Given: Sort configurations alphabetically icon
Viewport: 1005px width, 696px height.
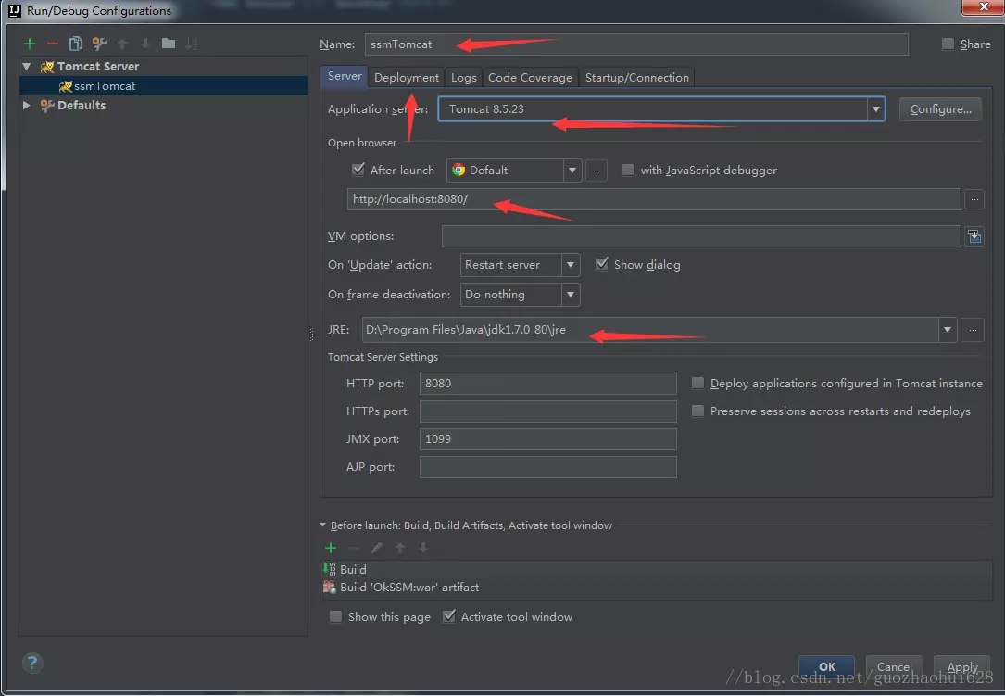Looking at the screenshot, I should tap(192, 44).
